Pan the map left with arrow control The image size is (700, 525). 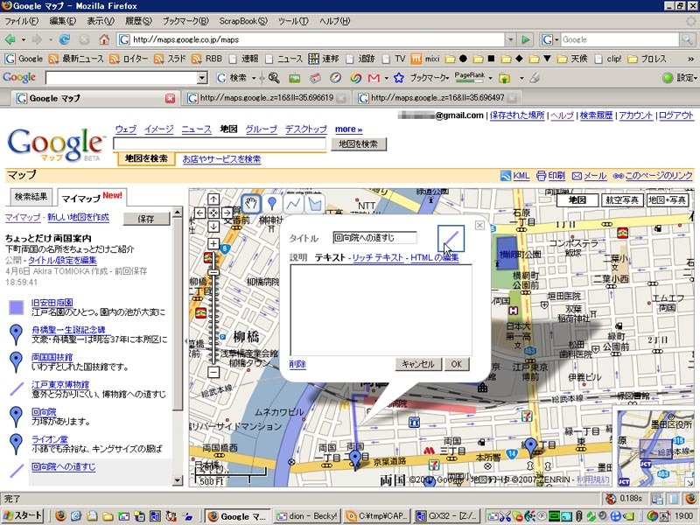coord(200,213)
